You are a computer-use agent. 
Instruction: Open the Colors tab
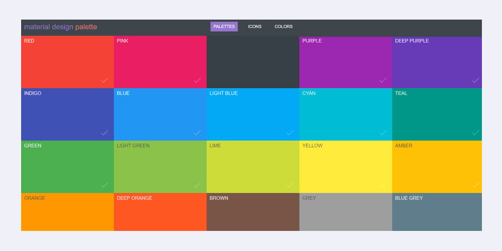coord(284,27)
